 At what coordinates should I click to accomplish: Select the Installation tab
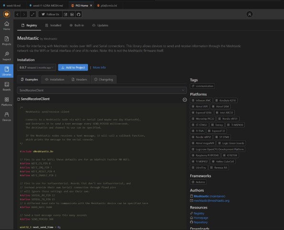coord(55,80)
